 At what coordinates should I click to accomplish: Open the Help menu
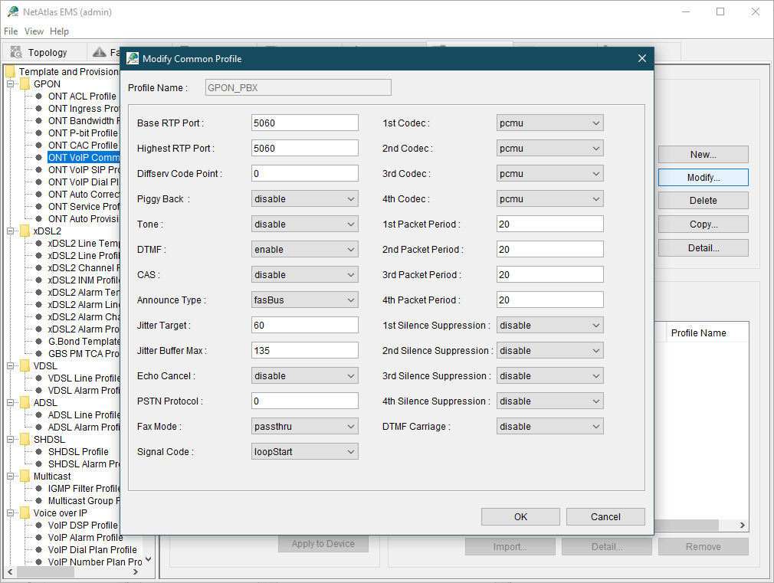pyautogui.click(x=59, y=31)
